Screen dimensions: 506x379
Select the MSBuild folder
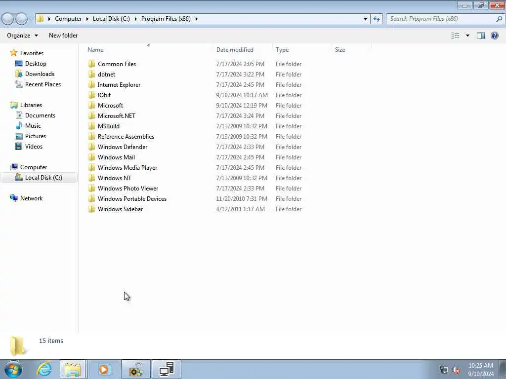tap(109, 126)
